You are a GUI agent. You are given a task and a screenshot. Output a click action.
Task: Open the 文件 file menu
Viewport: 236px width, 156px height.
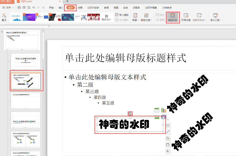8,8
